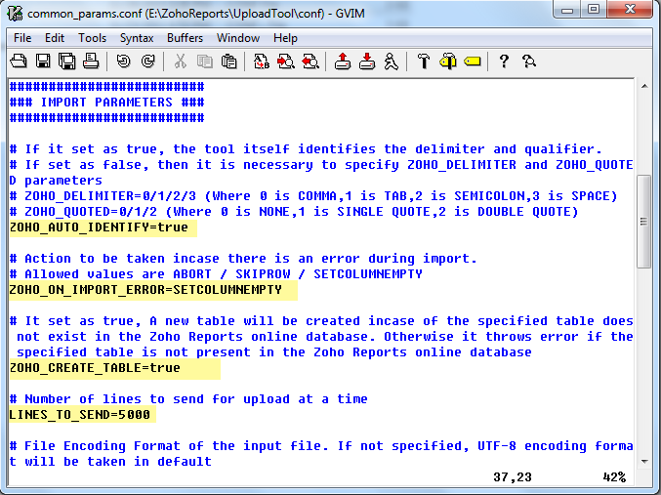Paste from the clipboard
This screenshot has height=495, width=661.
point(228,62)
